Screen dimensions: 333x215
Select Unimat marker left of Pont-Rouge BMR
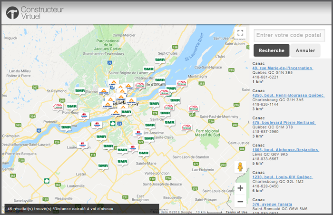58,107
